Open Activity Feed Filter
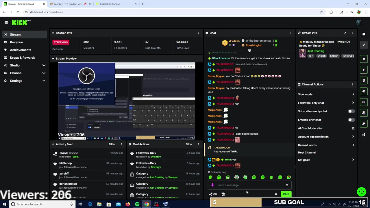The width and height of the screenshot is (370, 208). [x=112, y=144]
